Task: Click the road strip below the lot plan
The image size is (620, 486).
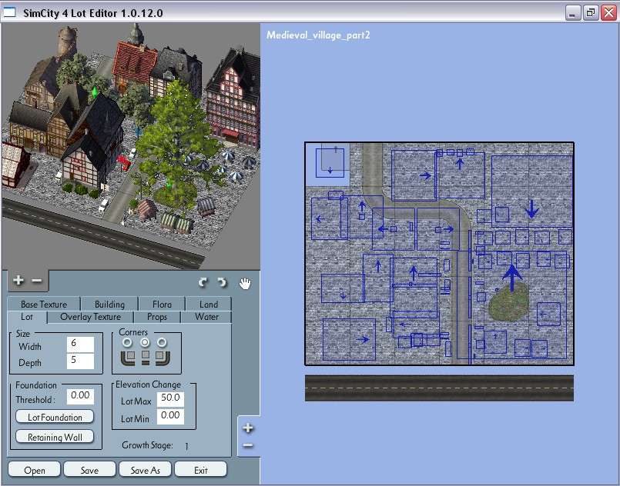Action: [x=439, y=388]
